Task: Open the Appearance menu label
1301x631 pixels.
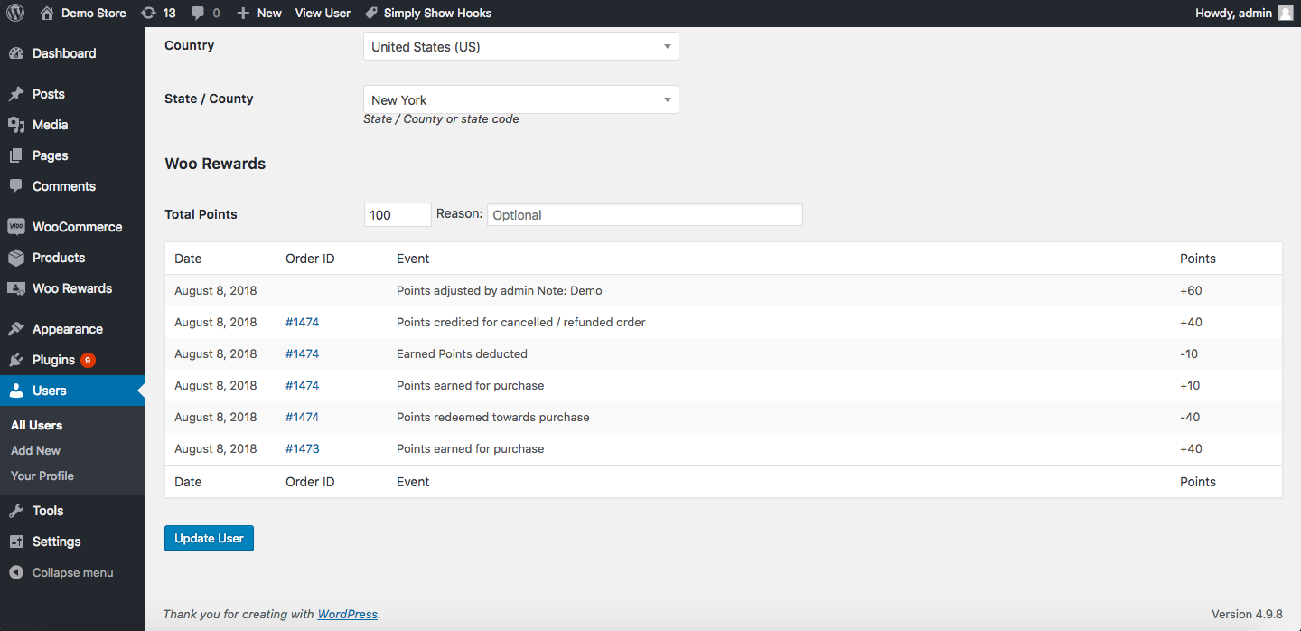Action: tap(68, 329)
